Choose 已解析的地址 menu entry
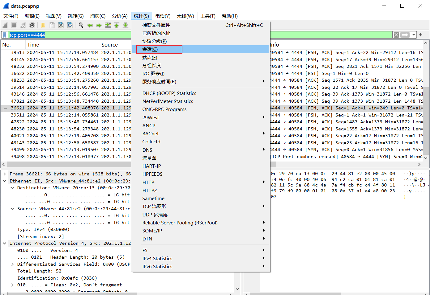The width and height of the screenshot is (430, 295). [x=200, y=33]
